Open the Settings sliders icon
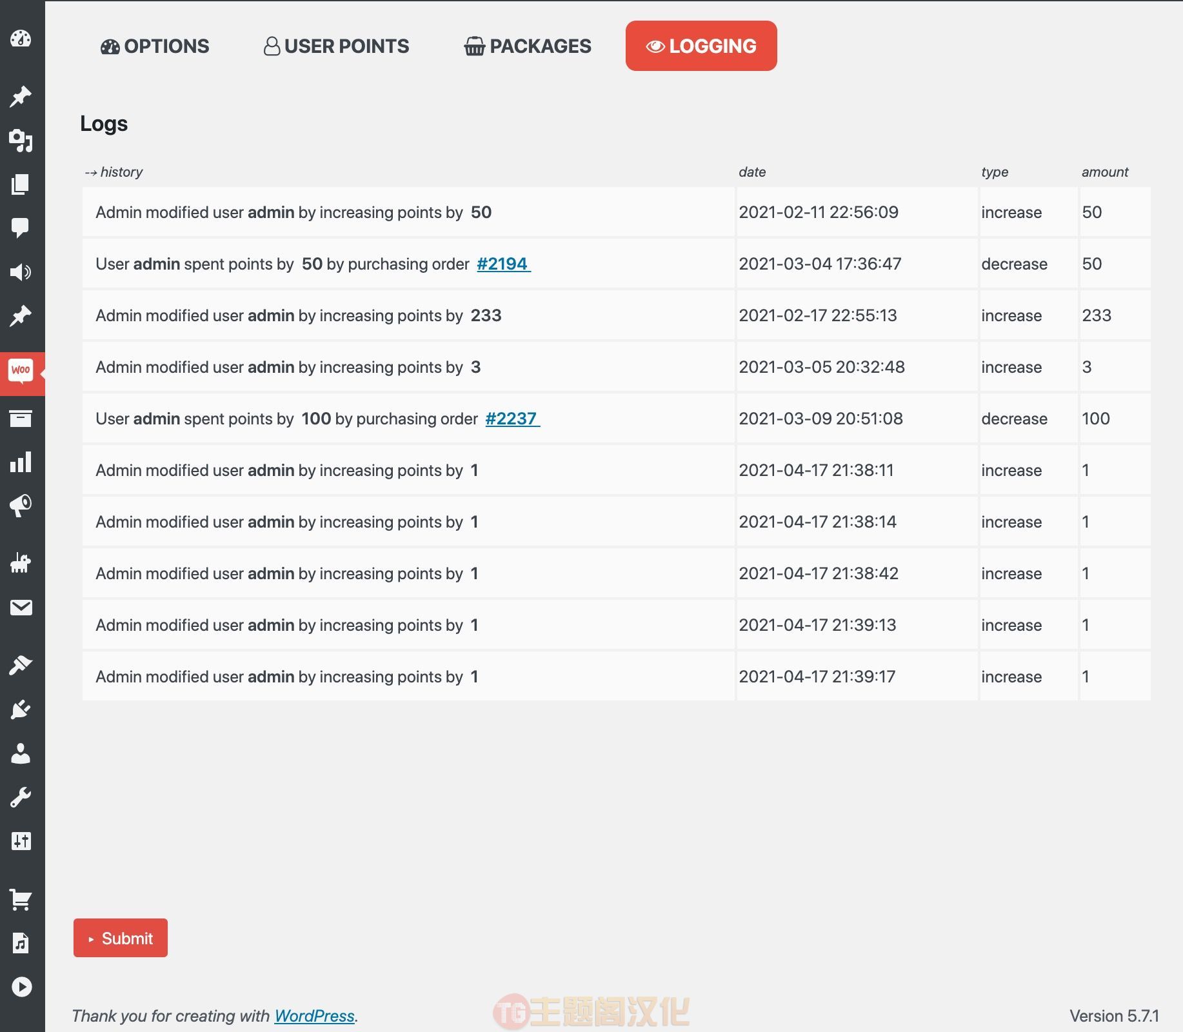 [x=21, y=841]
